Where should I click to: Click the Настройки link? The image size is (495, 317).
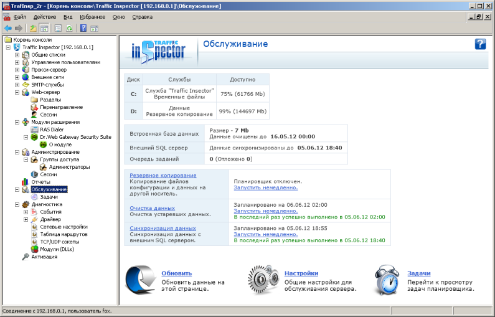301,273
